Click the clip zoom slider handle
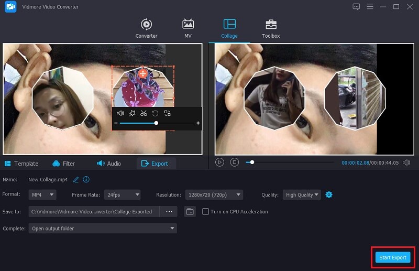Screen dimensions: 419x271 click(x=156, y=123)
